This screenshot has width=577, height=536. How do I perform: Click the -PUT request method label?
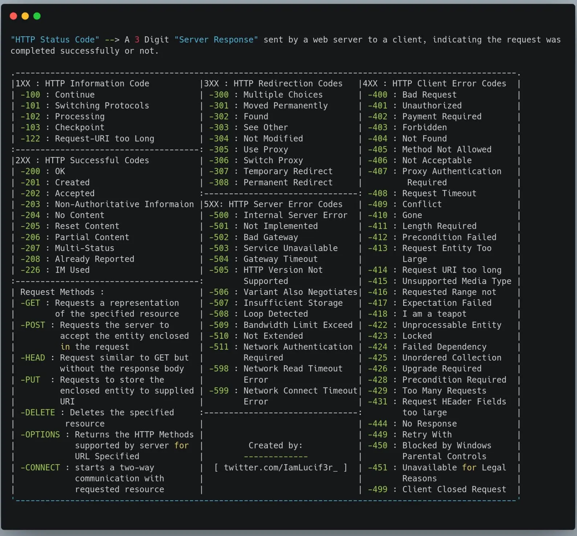pos(30,380)
